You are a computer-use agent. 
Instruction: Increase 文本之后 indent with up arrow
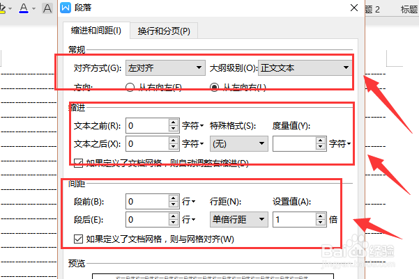(x=174, y=141)
